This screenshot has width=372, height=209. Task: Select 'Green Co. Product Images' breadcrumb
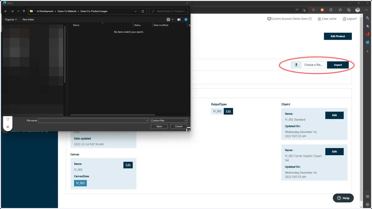(x=94, y=11)
